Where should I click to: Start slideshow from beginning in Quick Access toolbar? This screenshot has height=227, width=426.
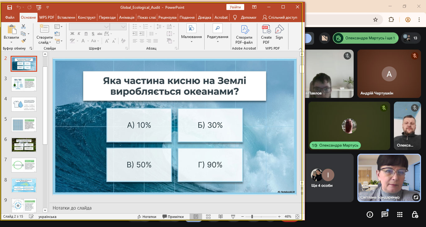point(39,7)
